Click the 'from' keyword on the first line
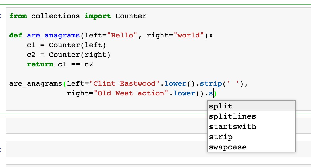Image resolution: width=311 pixels, height=167 pixels. 18,16
